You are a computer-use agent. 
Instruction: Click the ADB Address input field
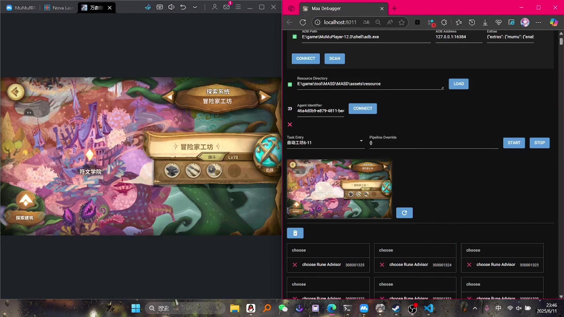coord(459,37)
